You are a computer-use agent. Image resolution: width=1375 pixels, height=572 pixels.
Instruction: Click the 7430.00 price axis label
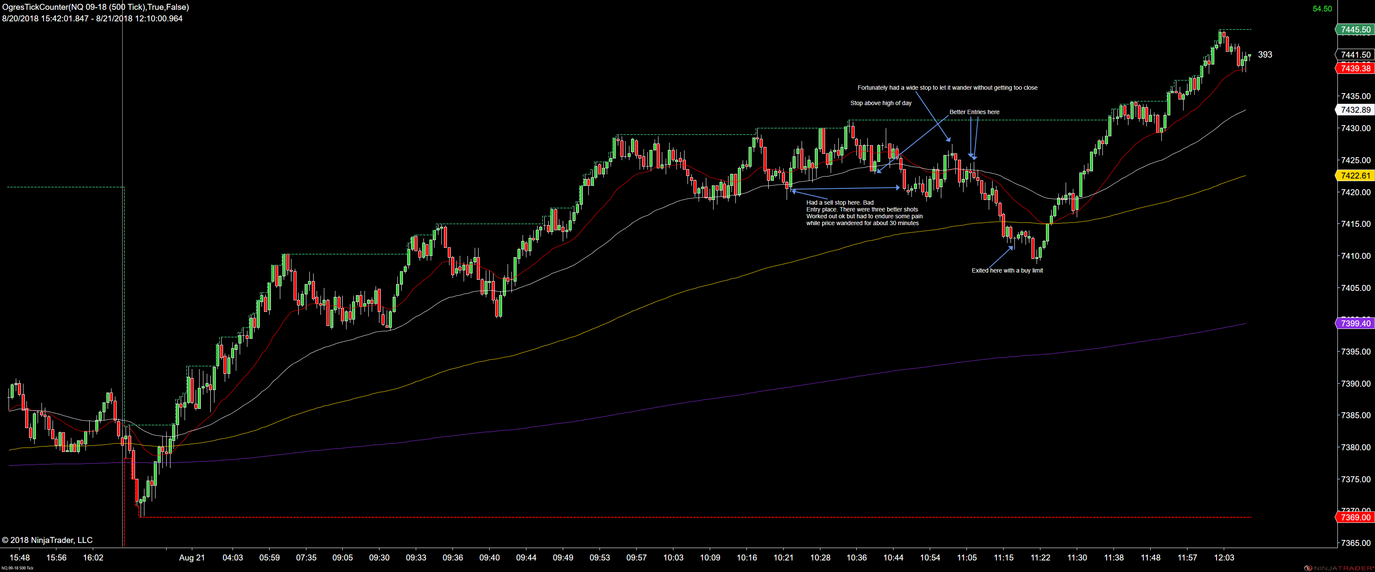tap(1356, 128)
